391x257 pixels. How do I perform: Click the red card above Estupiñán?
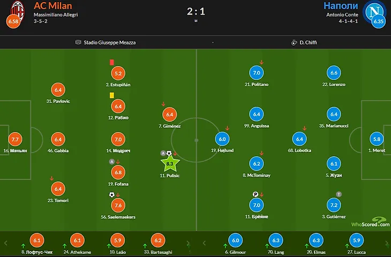click(x=112, y=62)
